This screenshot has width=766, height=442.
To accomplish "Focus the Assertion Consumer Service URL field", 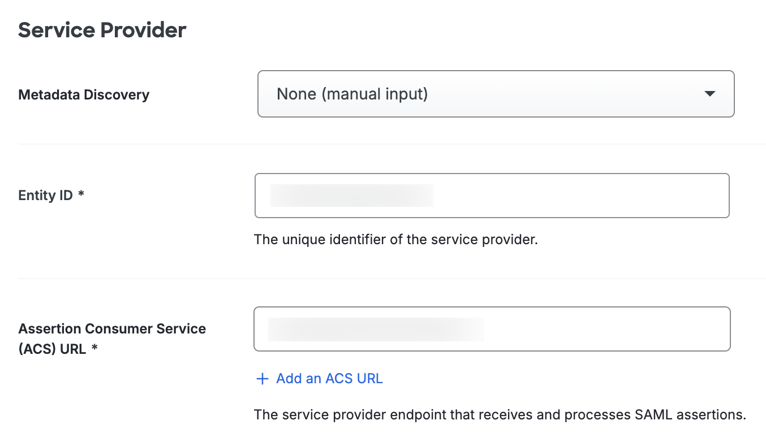I will [492, 329].
